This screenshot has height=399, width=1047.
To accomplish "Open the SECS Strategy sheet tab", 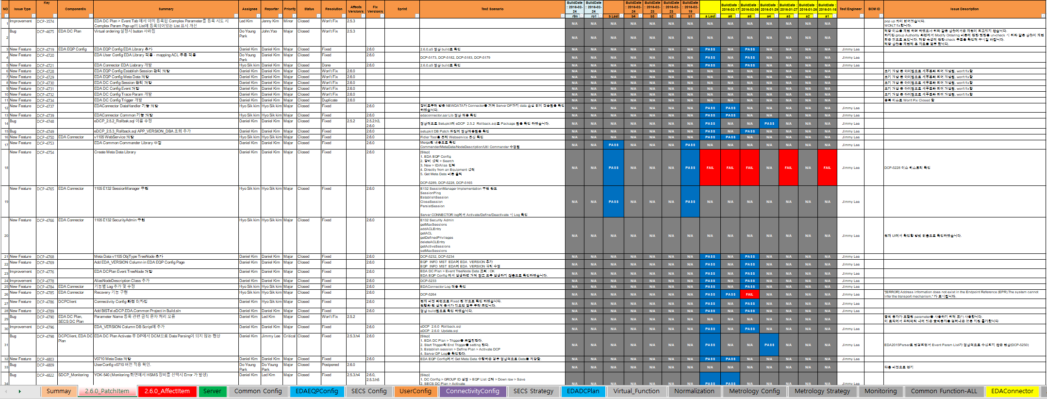I will 533,391.
